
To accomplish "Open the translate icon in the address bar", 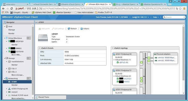I will (x=177, y=9).
